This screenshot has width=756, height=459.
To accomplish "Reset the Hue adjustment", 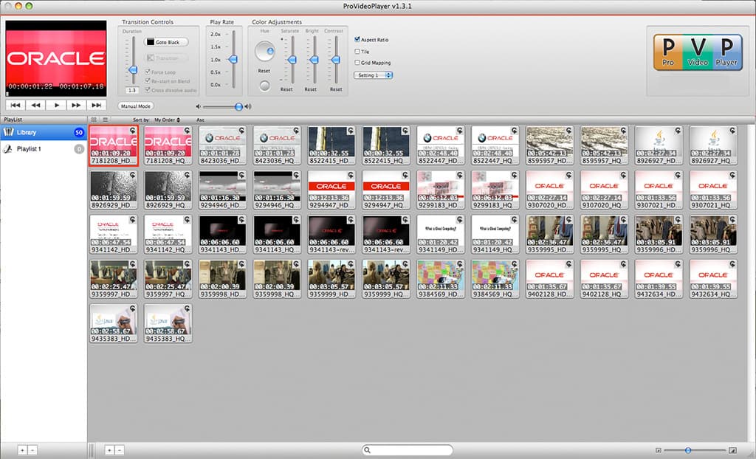I will click(x=264, y=71).
